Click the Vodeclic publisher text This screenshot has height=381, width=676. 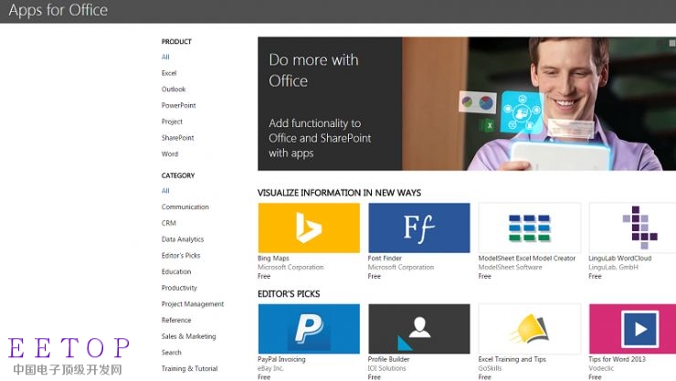click(x=601, y=368)
